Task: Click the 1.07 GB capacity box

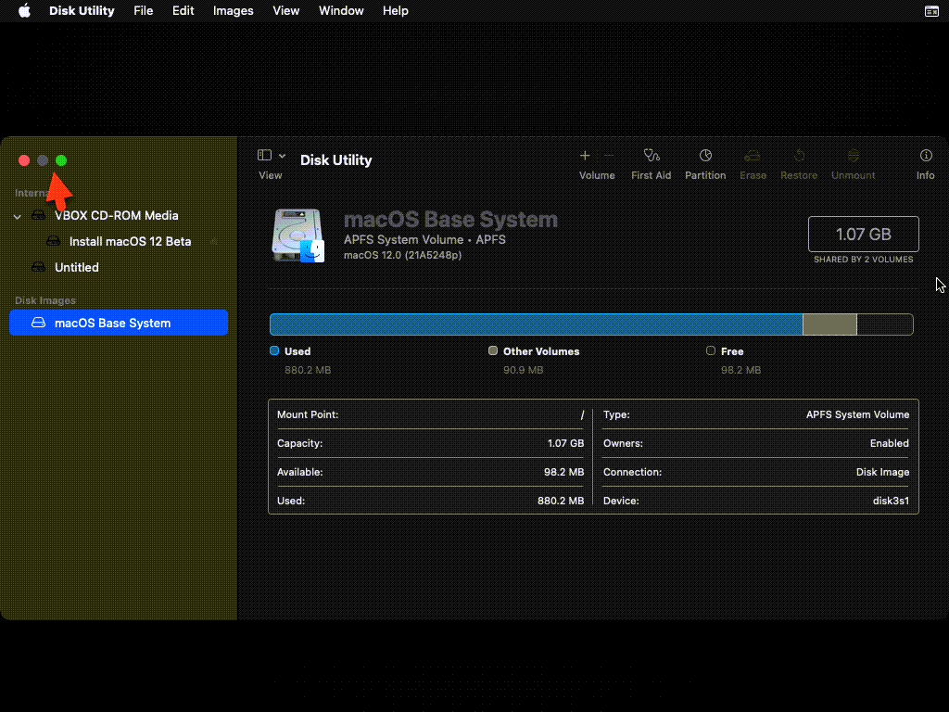Action: pos(863,235)
